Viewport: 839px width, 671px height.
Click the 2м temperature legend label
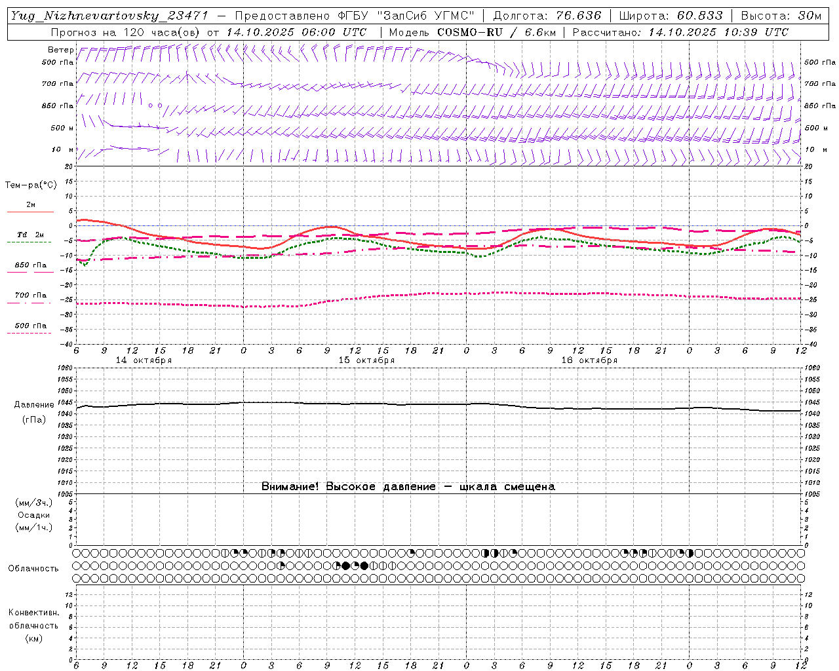[31, 205]
